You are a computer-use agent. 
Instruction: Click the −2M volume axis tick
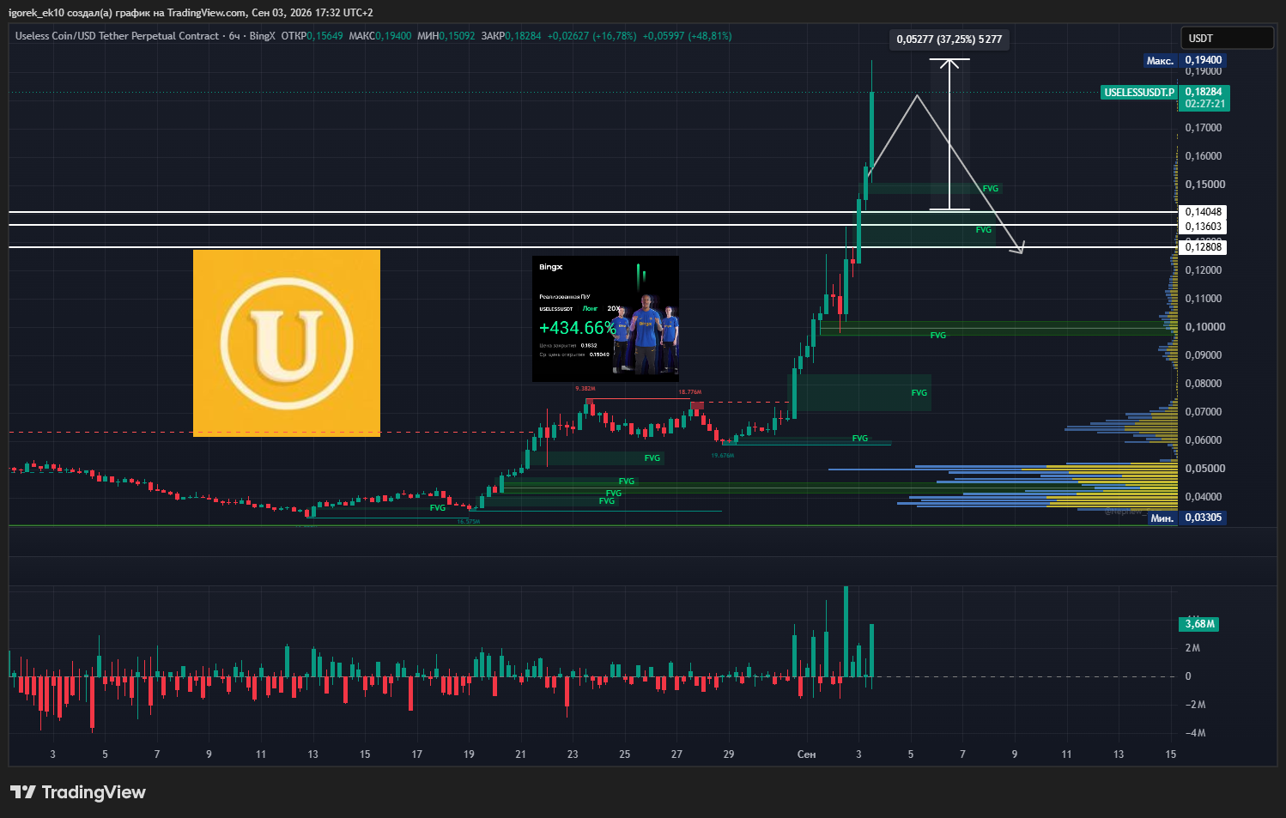(x=1196, y=705)
